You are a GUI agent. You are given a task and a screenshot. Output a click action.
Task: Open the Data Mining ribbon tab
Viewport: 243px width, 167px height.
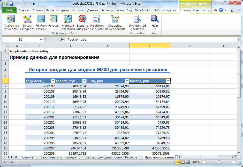[143, 10]
